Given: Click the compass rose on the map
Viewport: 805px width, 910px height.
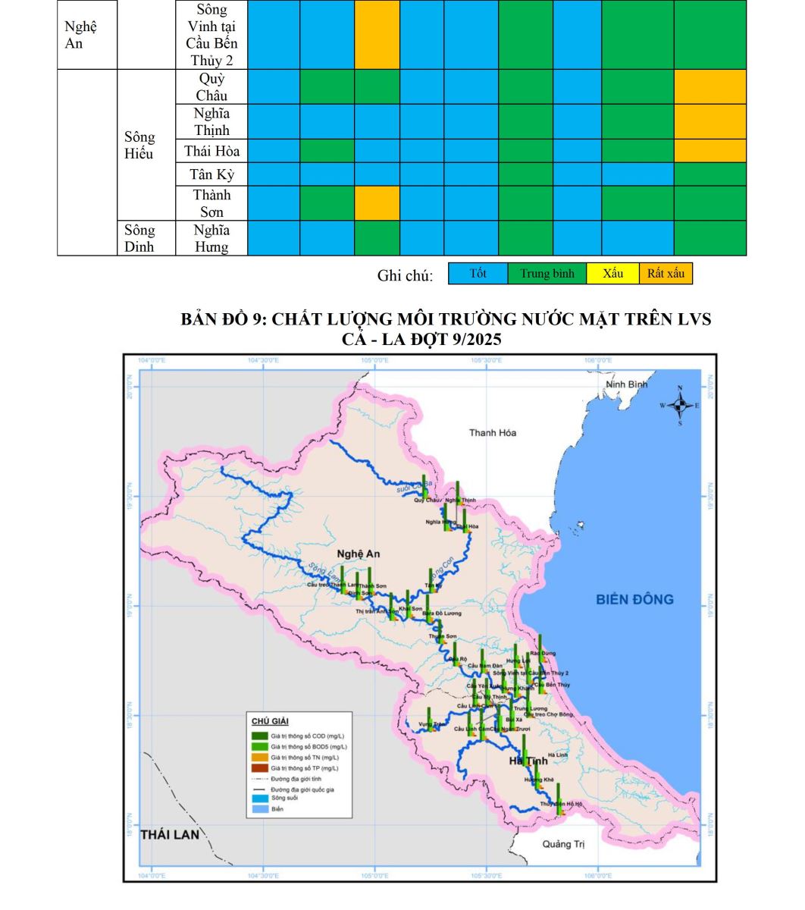Looking at the screenshot, I should (x=680, y=406).
